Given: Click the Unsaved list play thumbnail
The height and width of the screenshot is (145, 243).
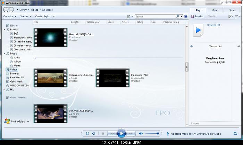Looking at the screenshot, I should tap(198, 30).
